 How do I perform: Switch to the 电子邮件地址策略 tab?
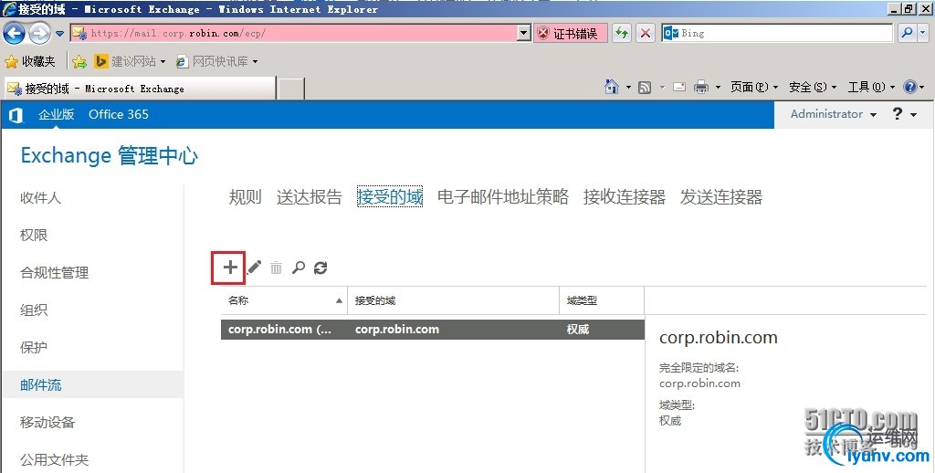tap(503, 197)
